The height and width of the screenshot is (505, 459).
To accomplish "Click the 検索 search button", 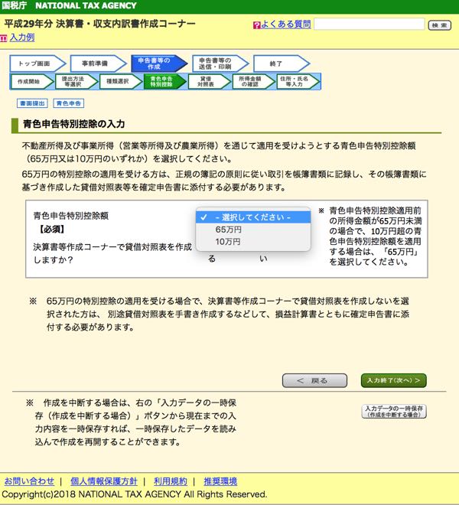I will [x=439, y=24].
